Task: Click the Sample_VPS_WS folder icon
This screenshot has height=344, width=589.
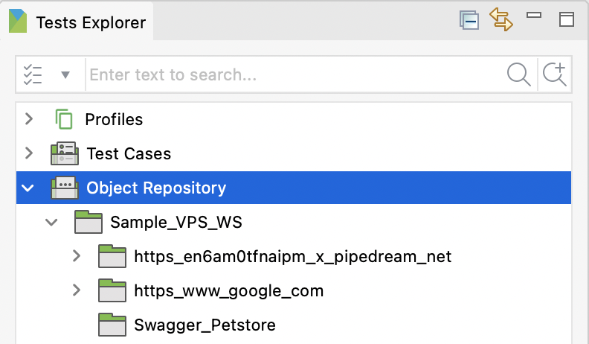Action: (x=88, y=222)
